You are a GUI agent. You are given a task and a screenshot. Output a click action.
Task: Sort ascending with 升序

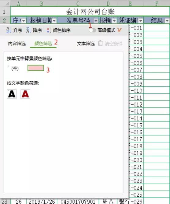pyautogui.click(x=14, y=30)
